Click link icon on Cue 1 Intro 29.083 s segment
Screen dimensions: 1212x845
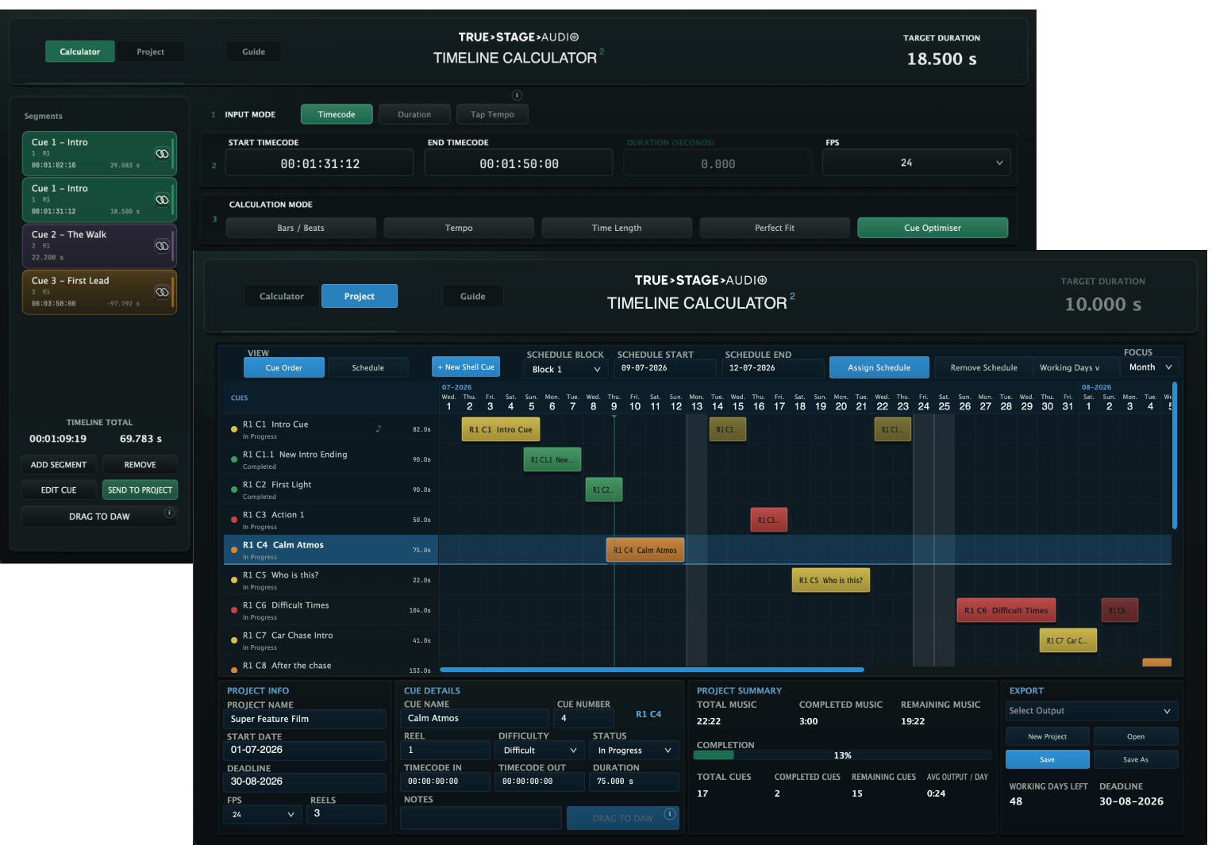point(162,154)
